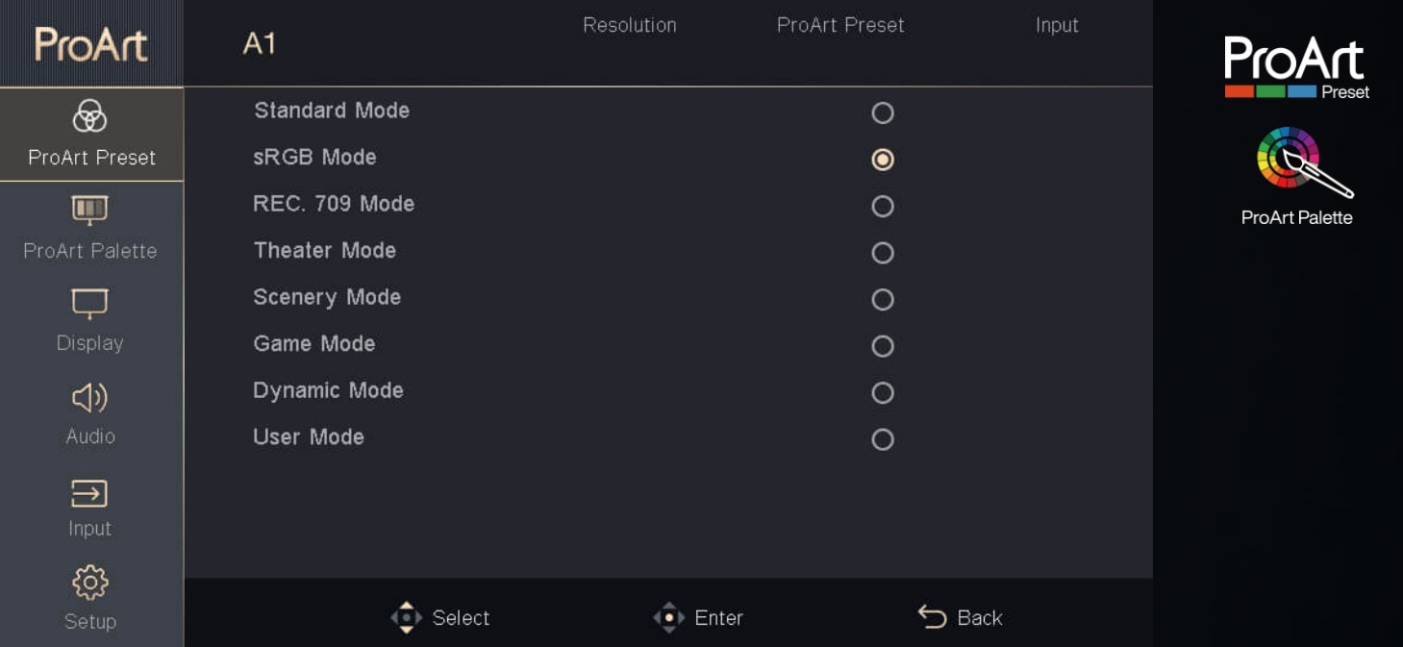Select the Audio speaker icon
This screenshot has width=1403, height=647.
(x=89, y=397)
